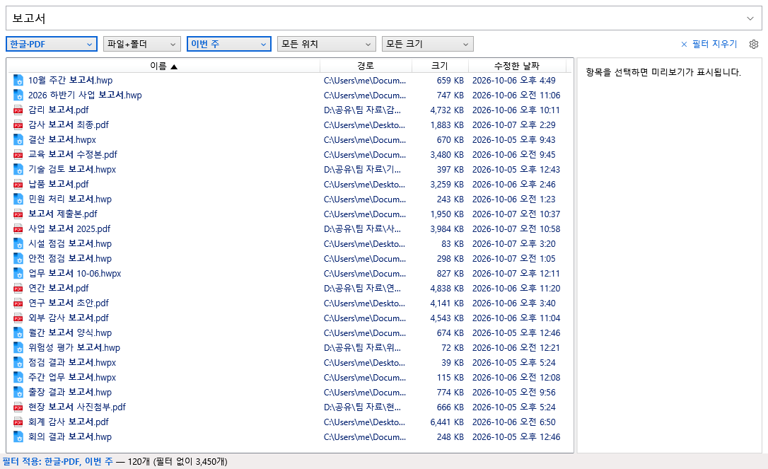Click the file icon of 결산 보고서.hwpx
This screenshot has height=469, width=768.
point(18,139)
